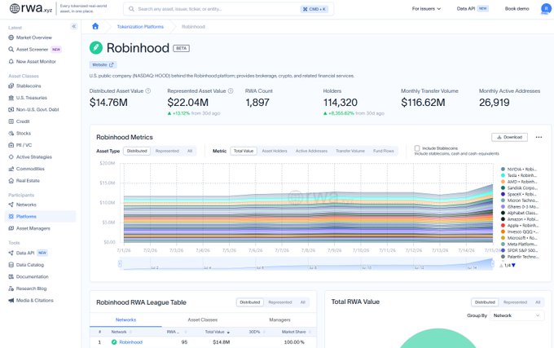Click the PE / VC briefcase icon
Viewport: 554px width, 348px height.
[11, 145]
